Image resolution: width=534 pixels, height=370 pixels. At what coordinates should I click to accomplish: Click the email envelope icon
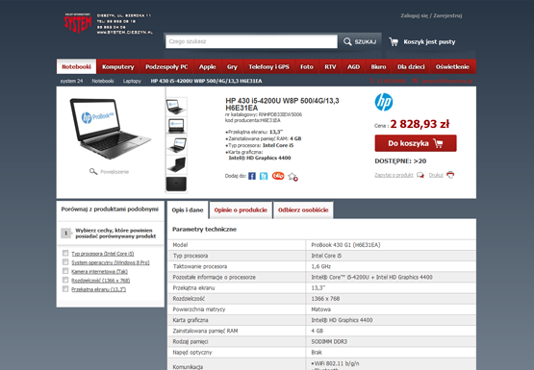click(x=415, y=81)
